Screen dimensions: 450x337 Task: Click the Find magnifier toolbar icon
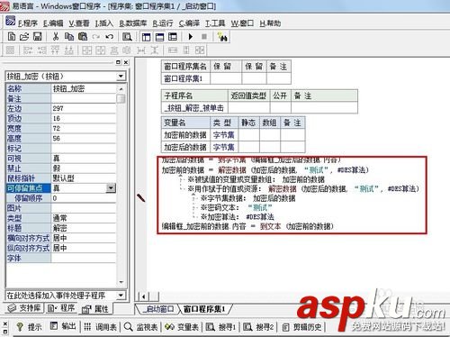point(127,37)
